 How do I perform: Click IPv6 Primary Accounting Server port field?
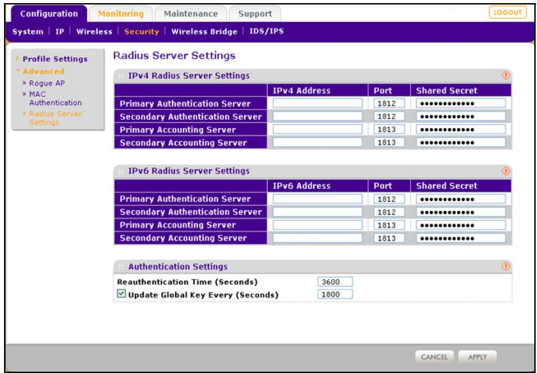tap(389, 225)
